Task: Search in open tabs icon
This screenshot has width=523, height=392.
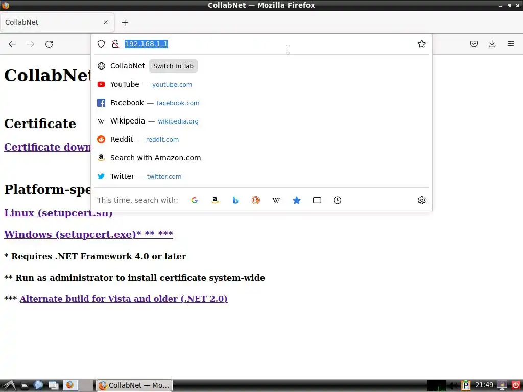Action: pos(317,200)
